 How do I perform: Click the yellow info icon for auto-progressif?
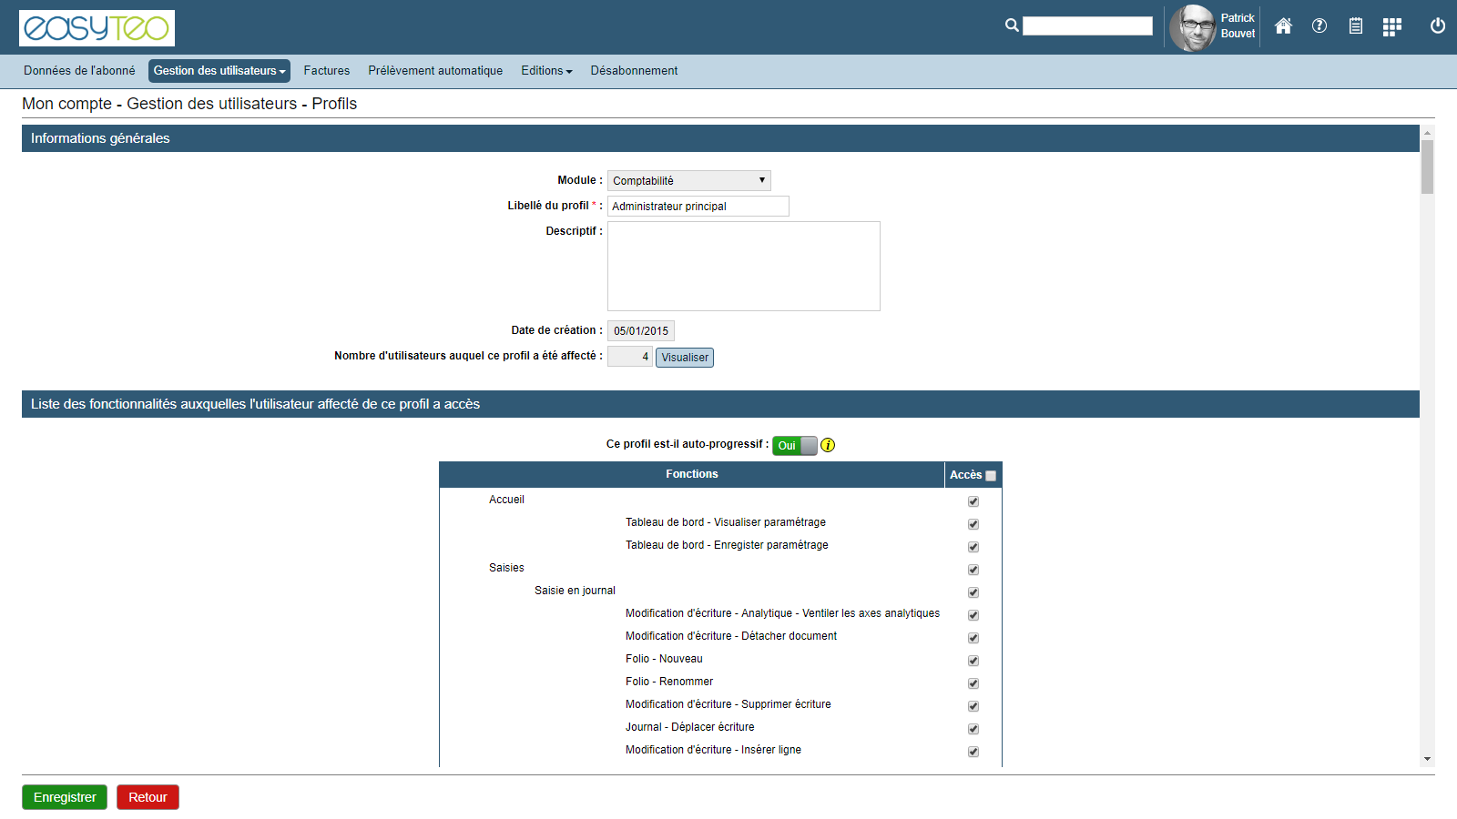coord(828,445)
